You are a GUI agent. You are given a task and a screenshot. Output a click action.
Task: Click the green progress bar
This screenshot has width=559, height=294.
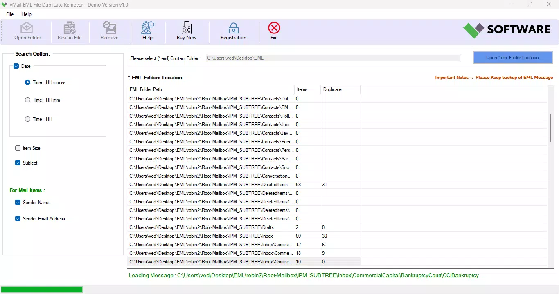point(42,290)
